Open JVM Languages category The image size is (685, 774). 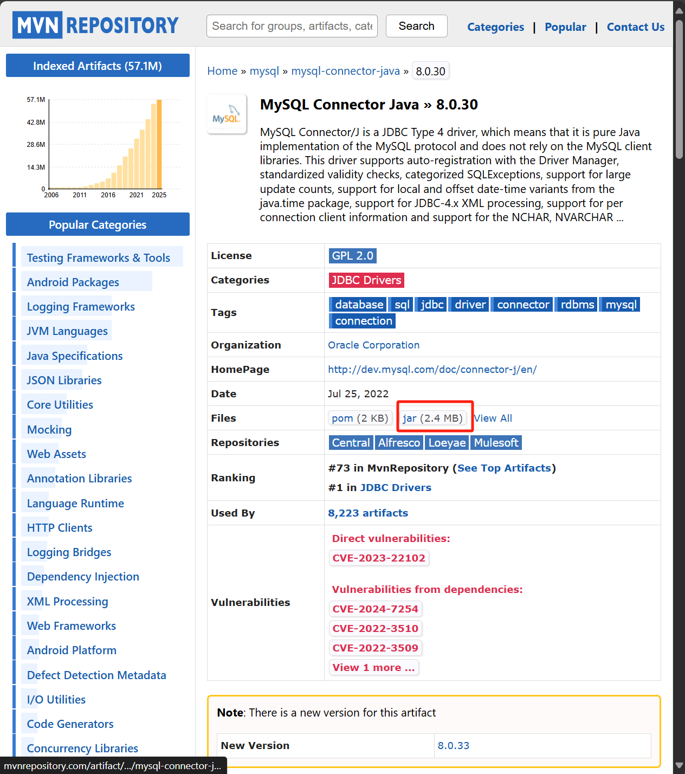point(67,331)
